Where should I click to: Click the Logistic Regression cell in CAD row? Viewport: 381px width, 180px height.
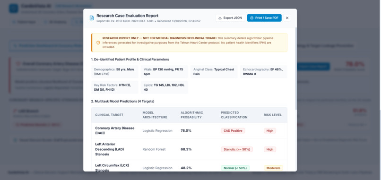click(157, 131)
